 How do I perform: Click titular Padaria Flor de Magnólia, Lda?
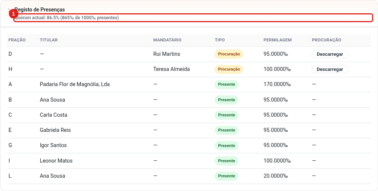point(75,84)
